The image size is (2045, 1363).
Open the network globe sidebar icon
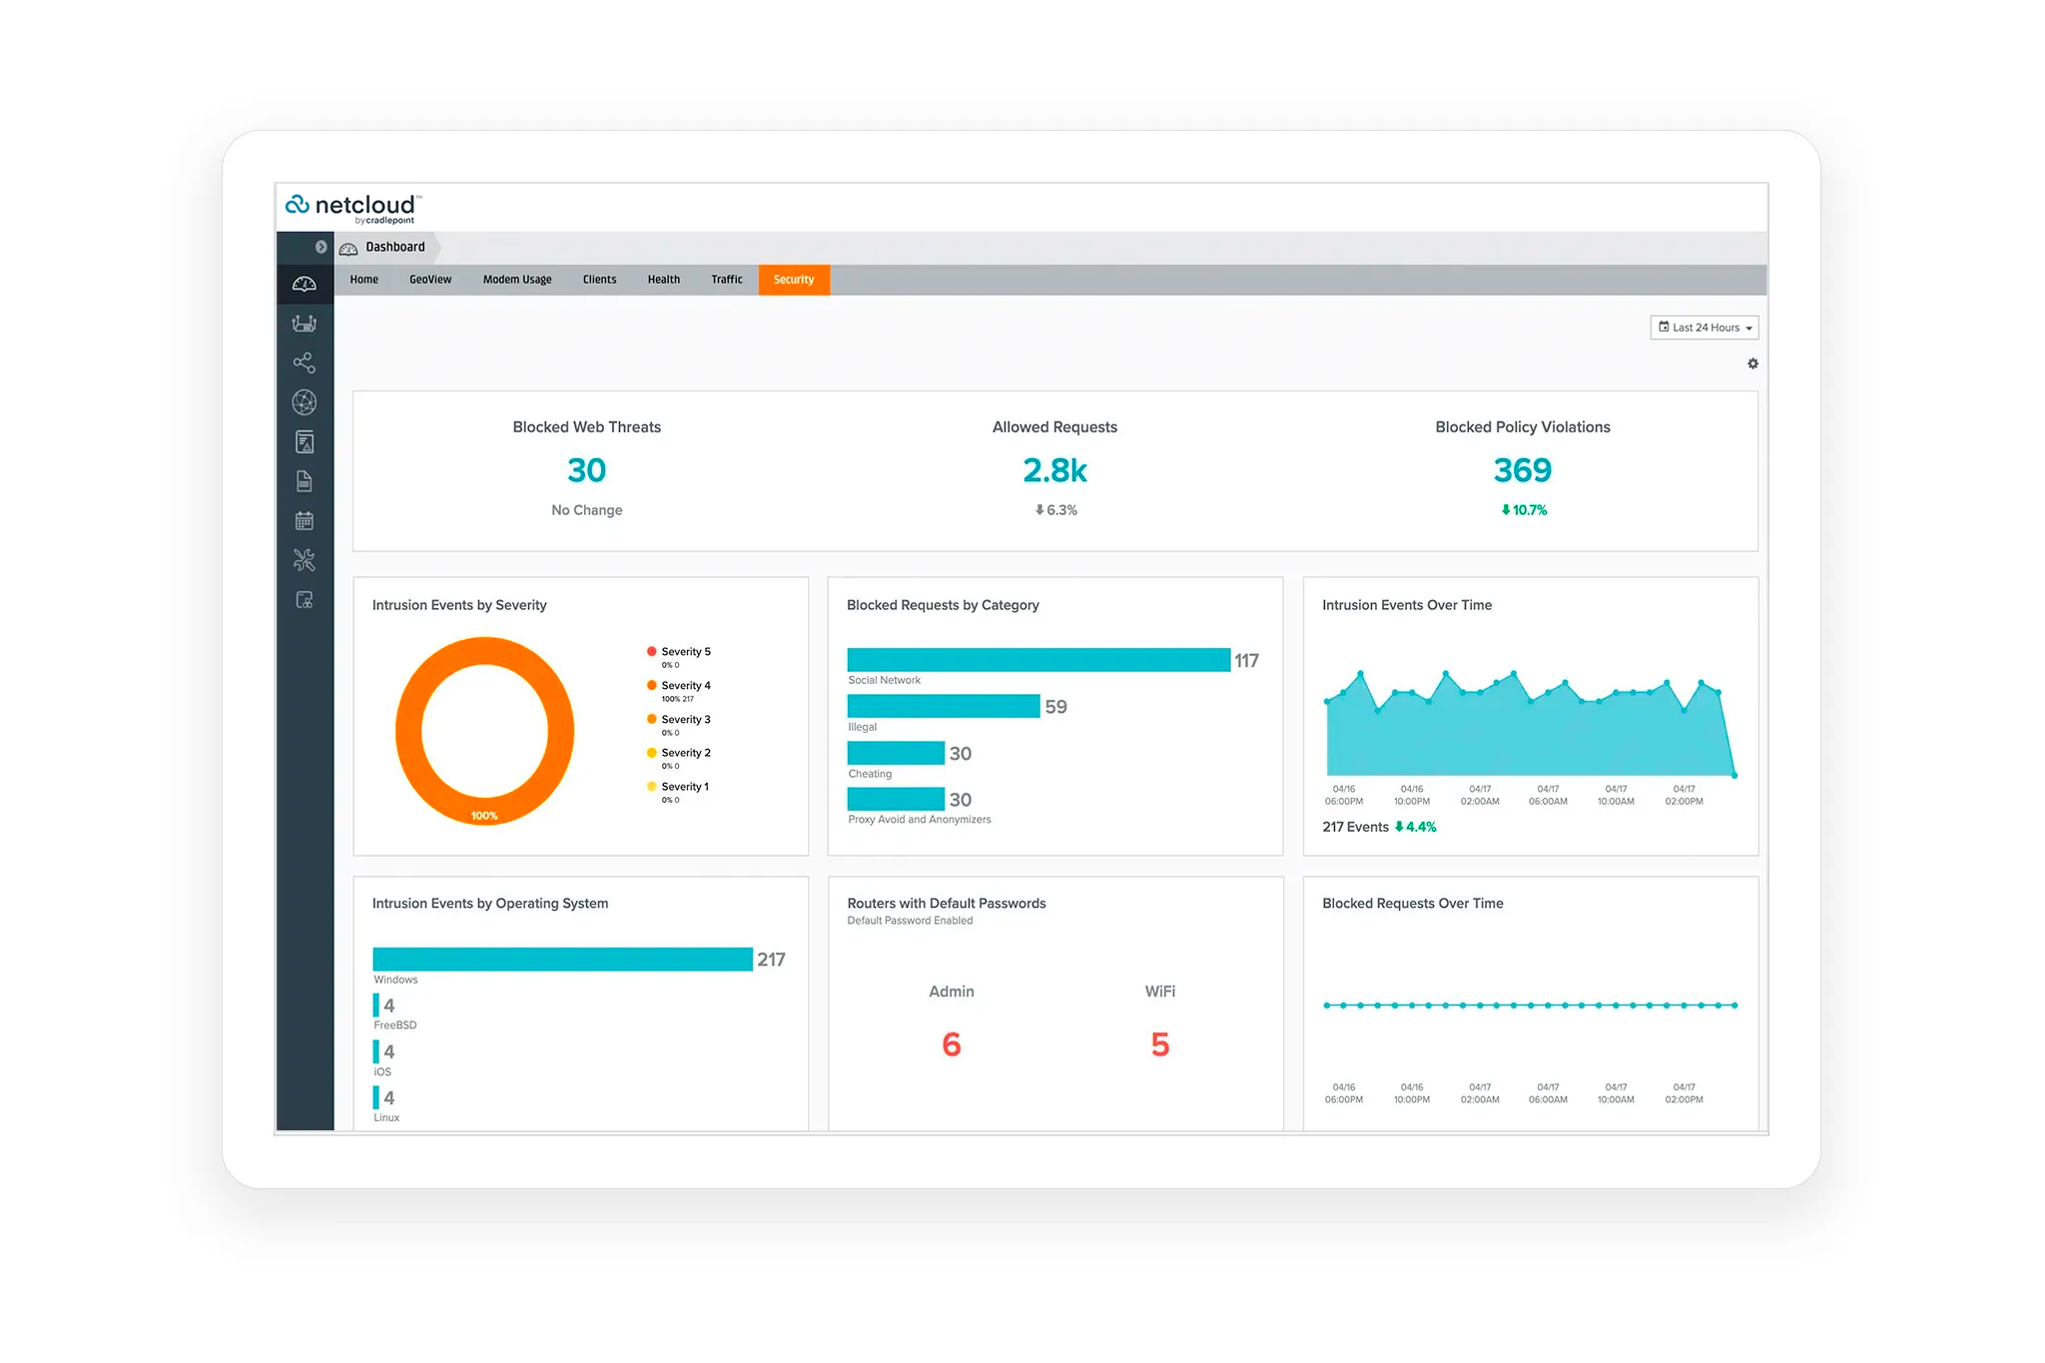pos(304,402)
